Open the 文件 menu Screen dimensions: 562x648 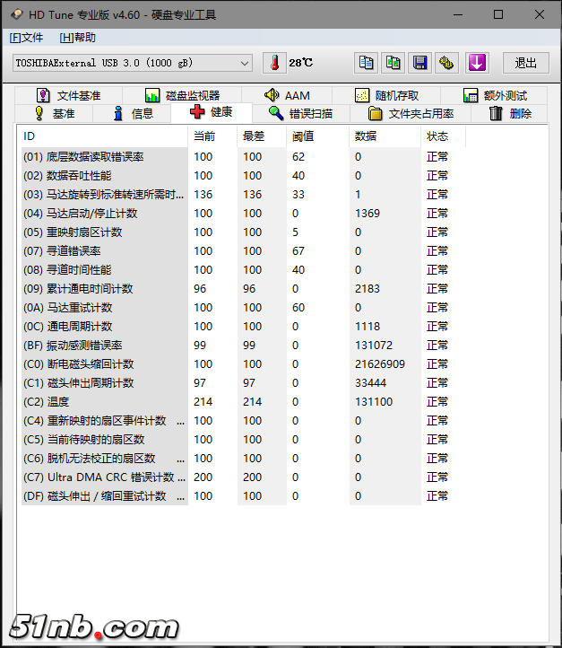tap(26, 38)
